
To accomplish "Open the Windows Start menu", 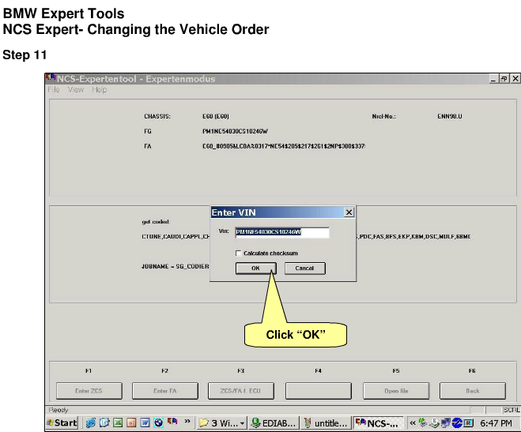I will [x=62, y=423].
